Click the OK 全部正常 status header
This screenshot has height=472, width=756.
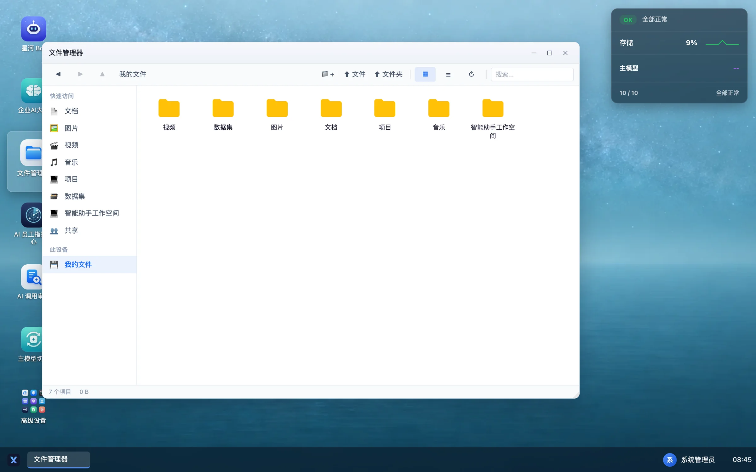679,20
